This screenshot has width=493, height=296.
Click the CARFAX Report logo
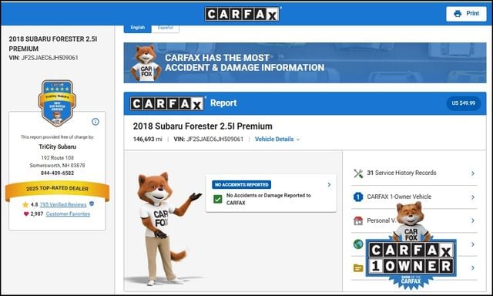[167, 103]
